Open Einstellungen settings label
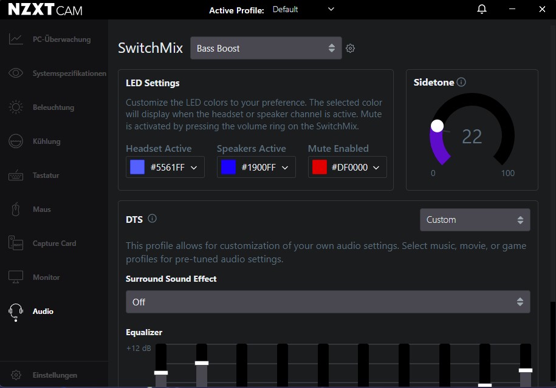Image resolution: width=556 pixels, height=388 pixels. coord(55,375)
